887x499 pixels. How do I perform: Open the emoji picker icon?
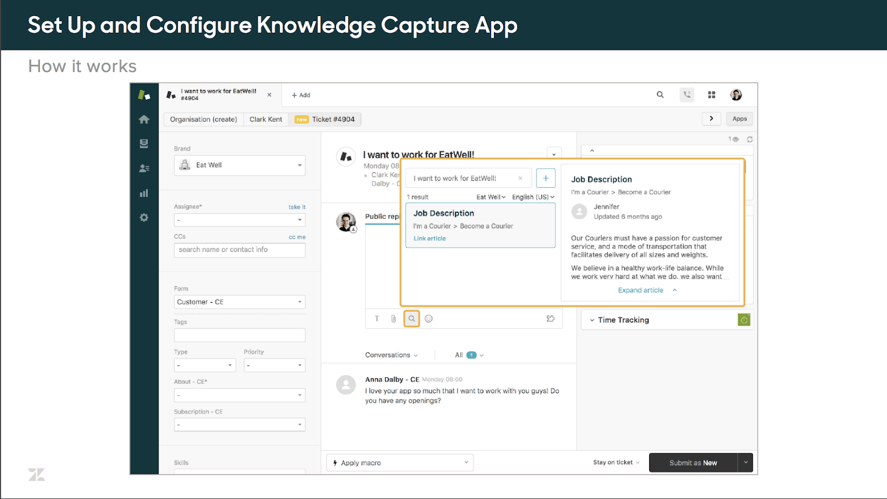pos(429,318)
